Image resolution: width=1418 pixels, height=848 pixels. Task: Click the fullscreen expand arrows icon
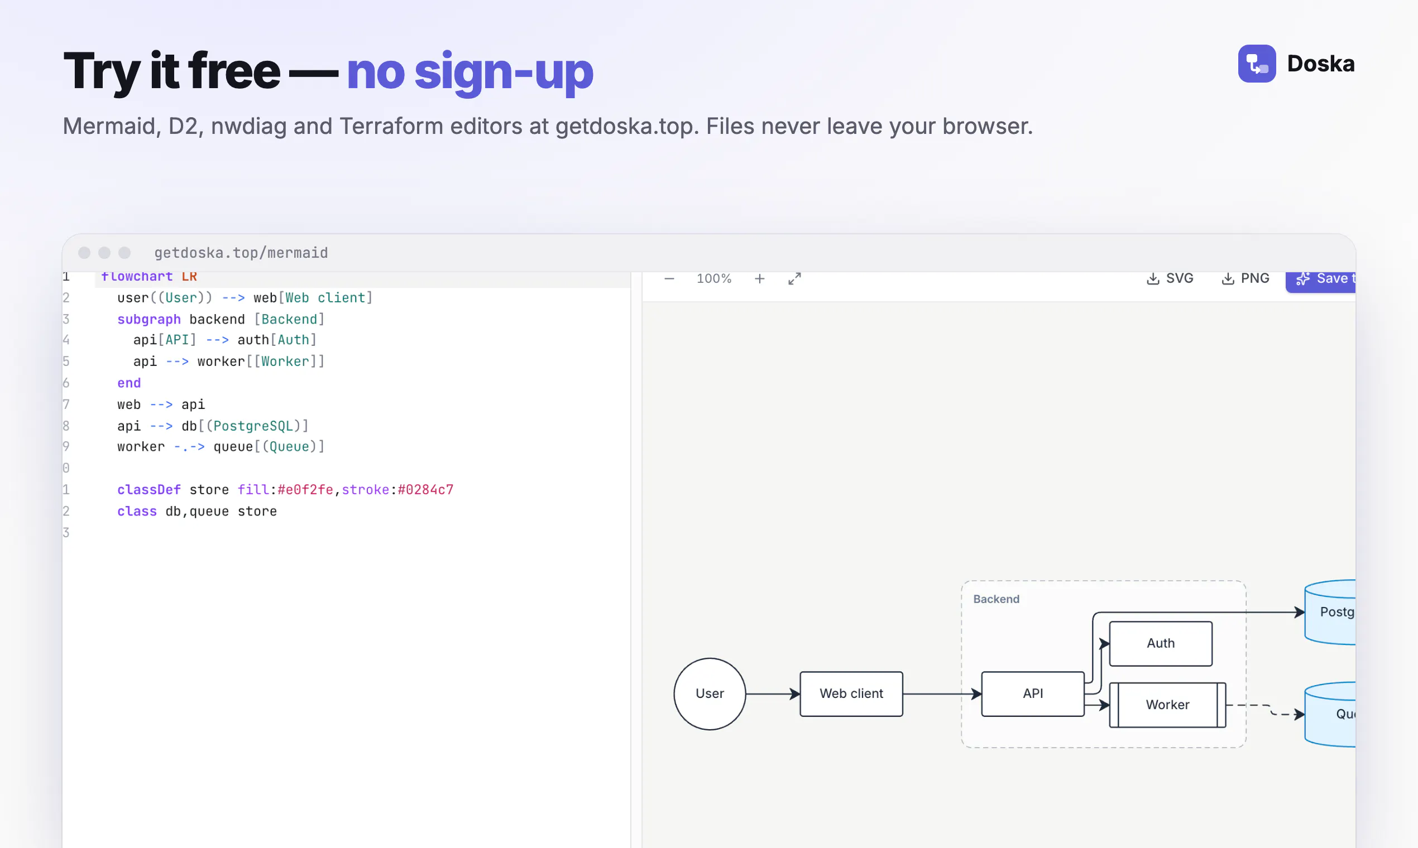pos(794,278)
